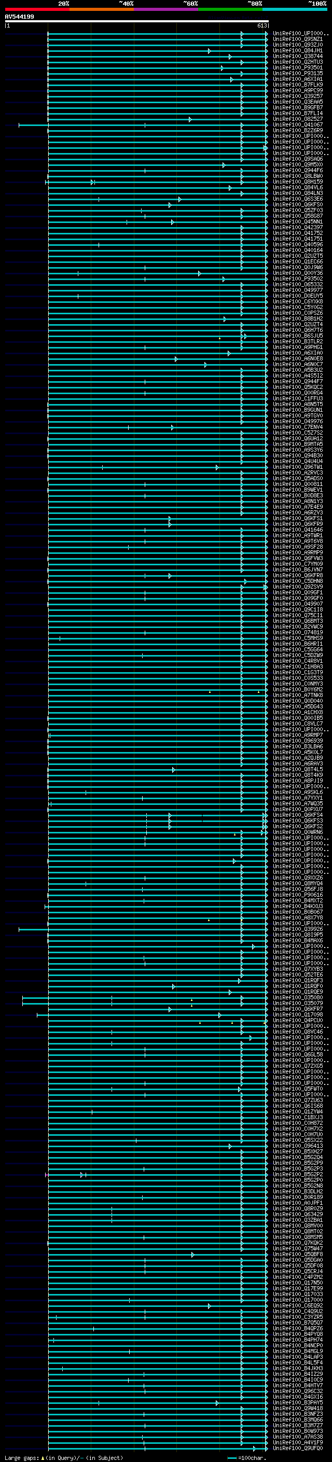The height and width of the screenshot is (1462, 332).
Task: Click the cyan ~100% identity legend segment
Action: pyautogui.click(x=295, y=9)
